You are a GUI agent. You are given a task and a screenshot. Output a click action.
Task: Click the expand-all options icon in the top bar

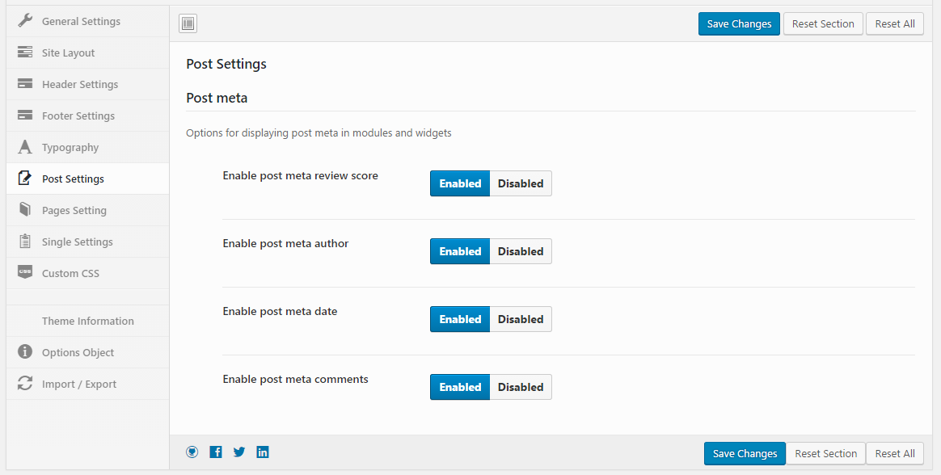point(188,24)
